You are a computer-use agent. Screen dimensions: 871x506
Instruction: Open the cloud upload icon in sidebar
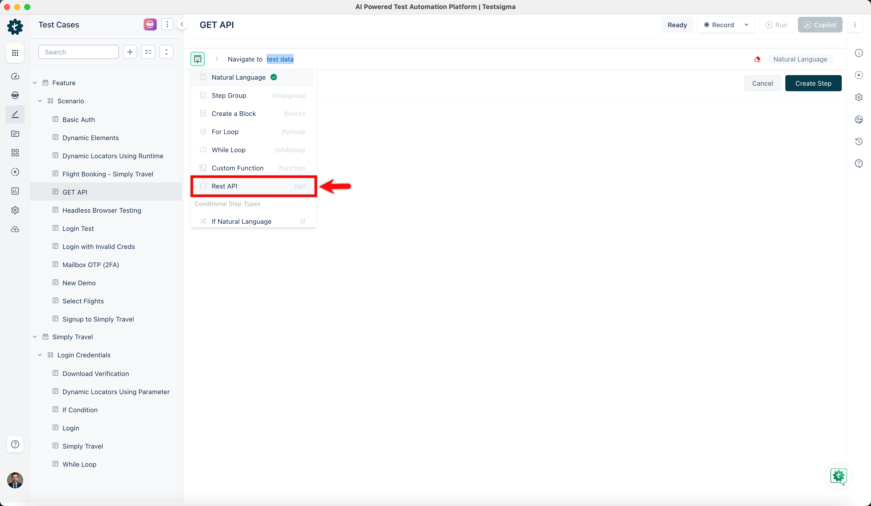click(15, 229)
